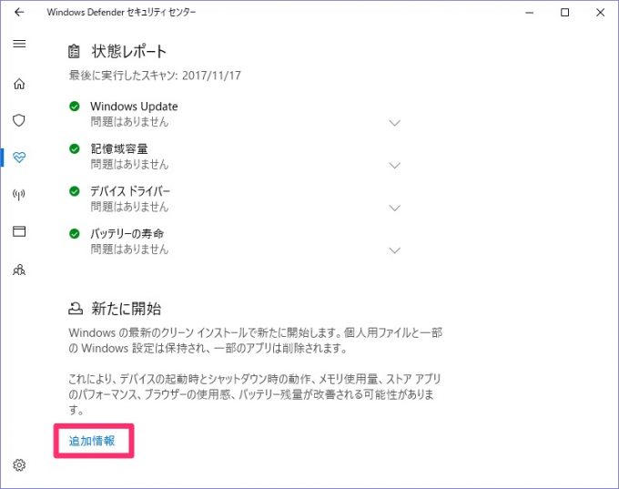Open the Home section

19,84
